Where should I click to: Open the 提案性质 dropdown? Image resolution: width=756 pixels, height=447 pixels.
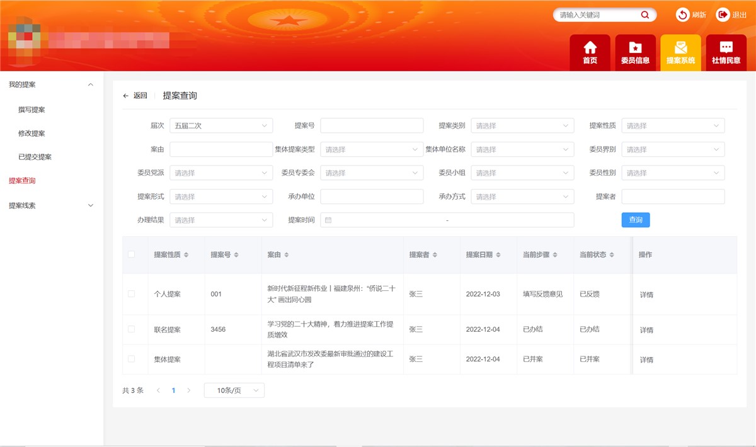tap(673, 125)
